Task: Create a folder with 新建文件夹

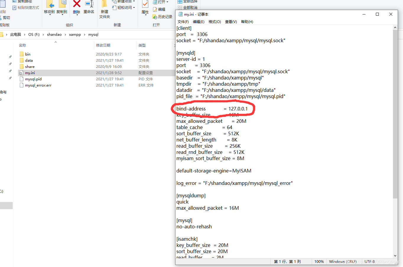Action: [105, 9]
